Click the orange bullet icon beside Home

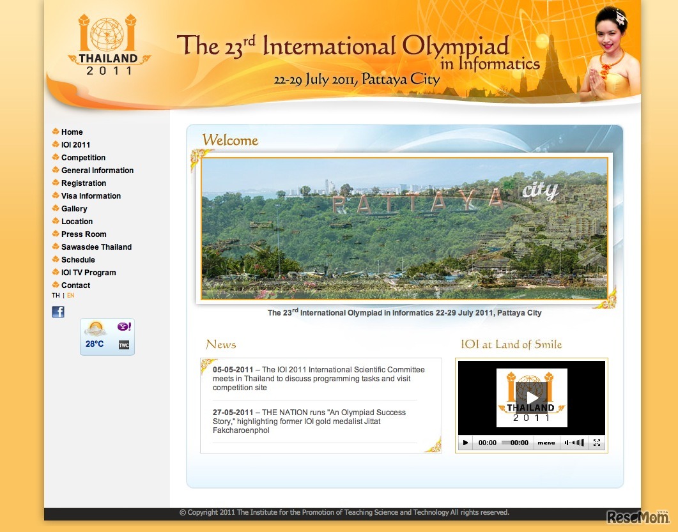click(56, 132)
